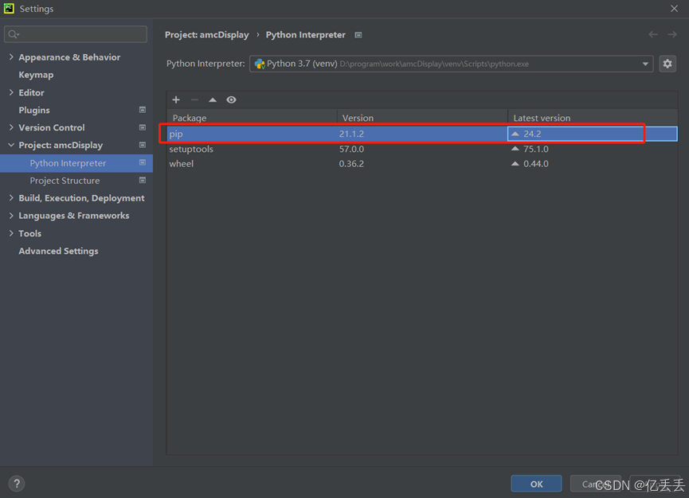
Task: Expand the Tools section
Action: coord(11,233)
